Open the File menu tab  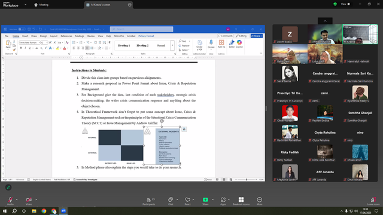(x=7, y=36)
